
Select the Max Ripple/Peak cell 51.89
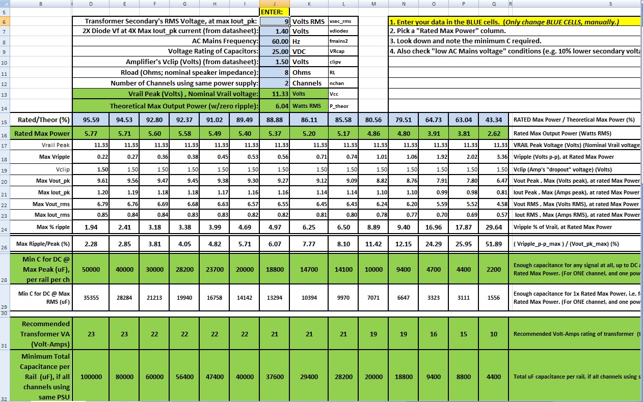point(493,244)
